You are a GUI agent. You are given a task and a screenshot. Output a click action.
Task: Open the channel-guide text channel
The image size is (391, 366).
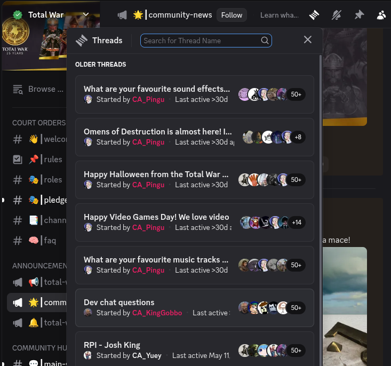pos(37,220)
